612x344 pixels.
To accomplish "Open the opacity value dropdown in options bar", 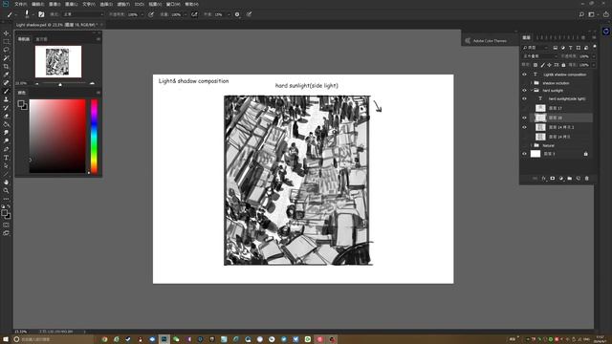I will (x=142, y=14).
